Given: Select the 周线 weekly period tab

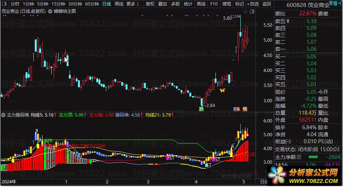Looking at the screenshot, I should pyautogui.click(x=119, y=4).
